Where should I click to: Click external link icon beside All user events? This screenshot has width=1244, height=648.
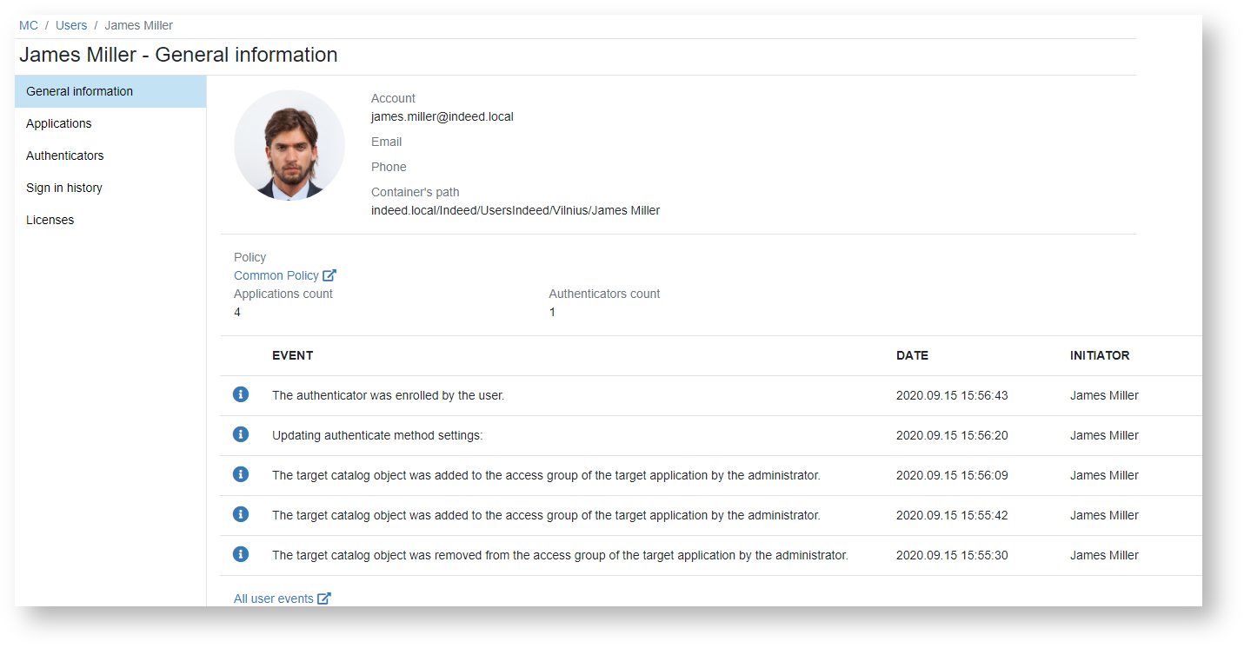point(324,598)
